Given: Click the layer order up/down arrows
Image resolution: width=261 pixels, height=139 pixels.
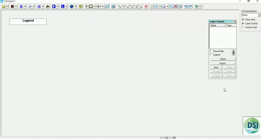Looking at the screenshot, I should [233, 53].
